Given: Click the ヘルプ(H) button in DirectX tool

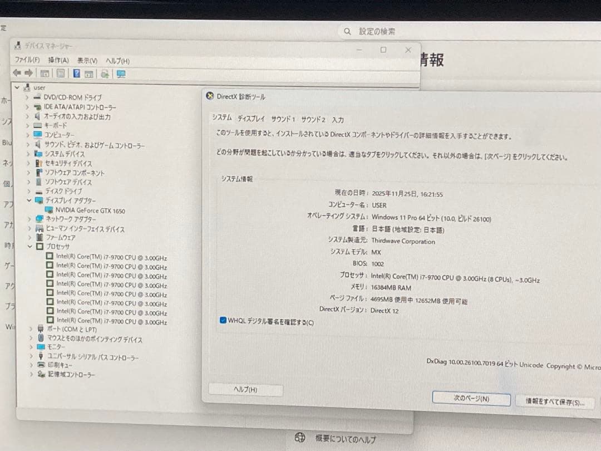Looking at the screenshot, I should pyautogui.click(x=245, y=390).
